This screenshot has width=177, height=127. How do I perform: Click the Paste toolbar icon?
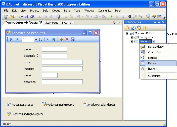51,17
